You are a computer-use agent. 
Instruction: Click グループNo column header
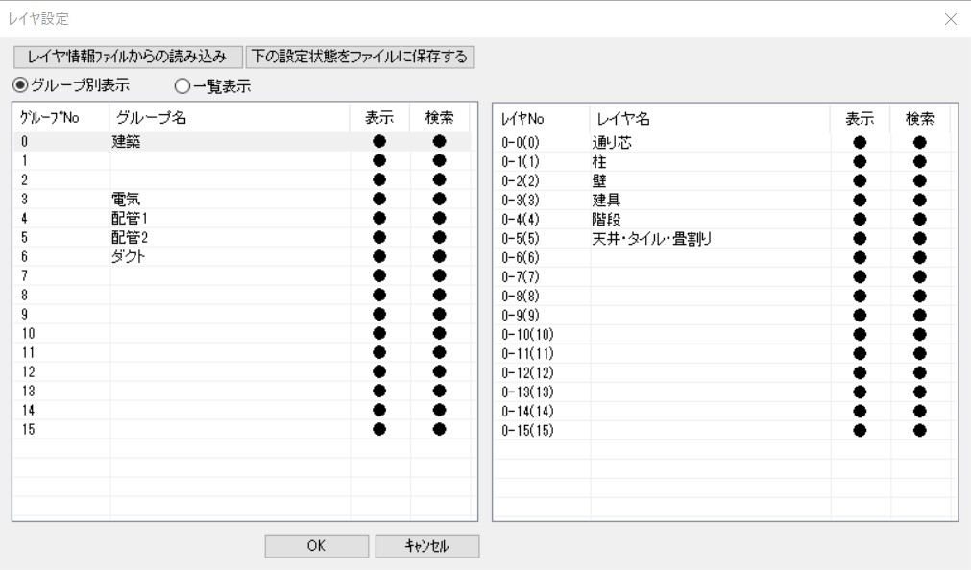(61, 118)
